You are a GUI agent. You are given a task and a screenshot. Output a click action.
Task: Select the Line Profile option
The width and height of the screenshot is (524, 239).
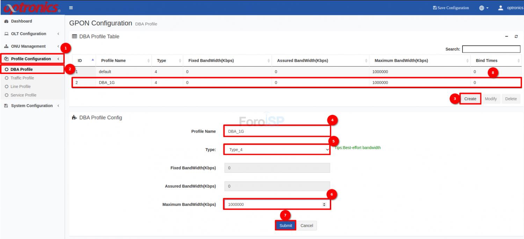21,87
